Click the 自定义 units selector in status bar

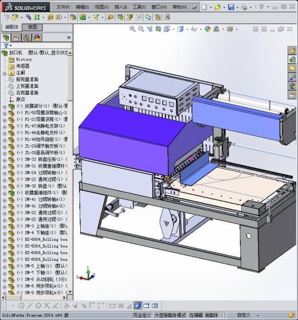point(244,315)
